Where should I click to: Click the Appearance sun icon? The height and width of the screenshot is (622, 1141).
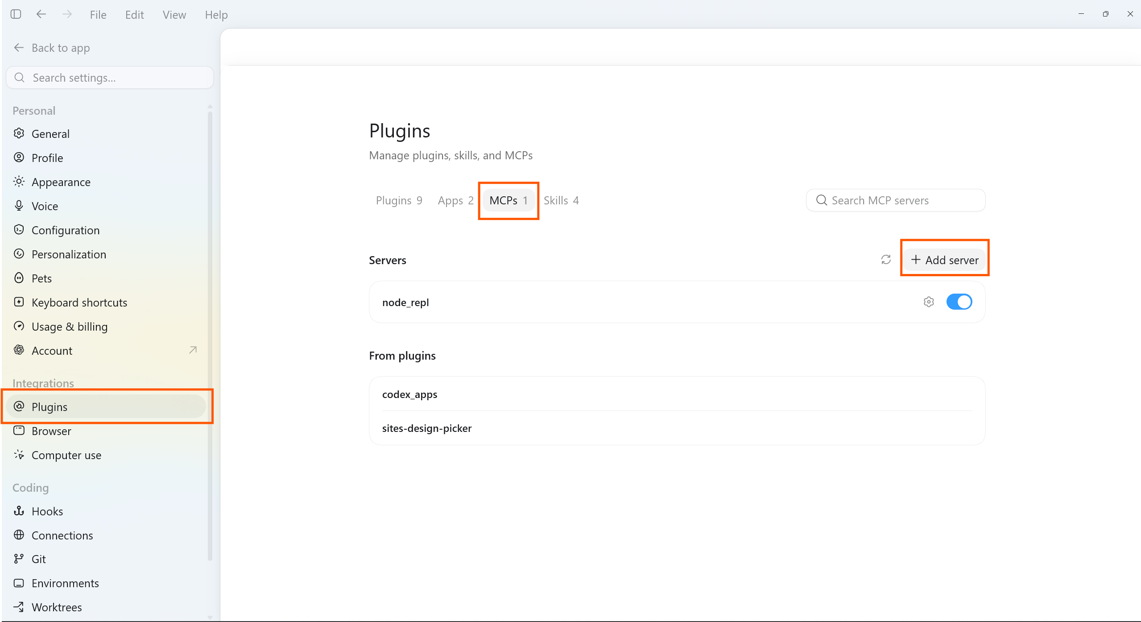(19, 182)
